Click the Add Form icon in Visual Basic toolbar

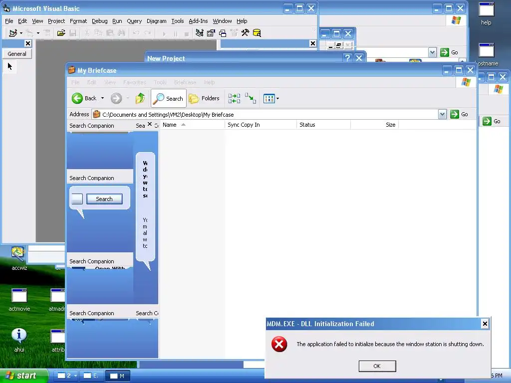coord(29,33)
